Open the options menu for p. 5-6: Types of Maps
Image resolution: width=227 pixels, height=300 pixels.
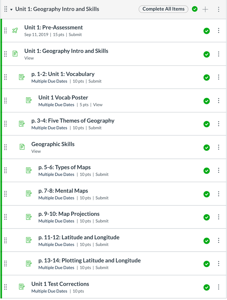219,171
